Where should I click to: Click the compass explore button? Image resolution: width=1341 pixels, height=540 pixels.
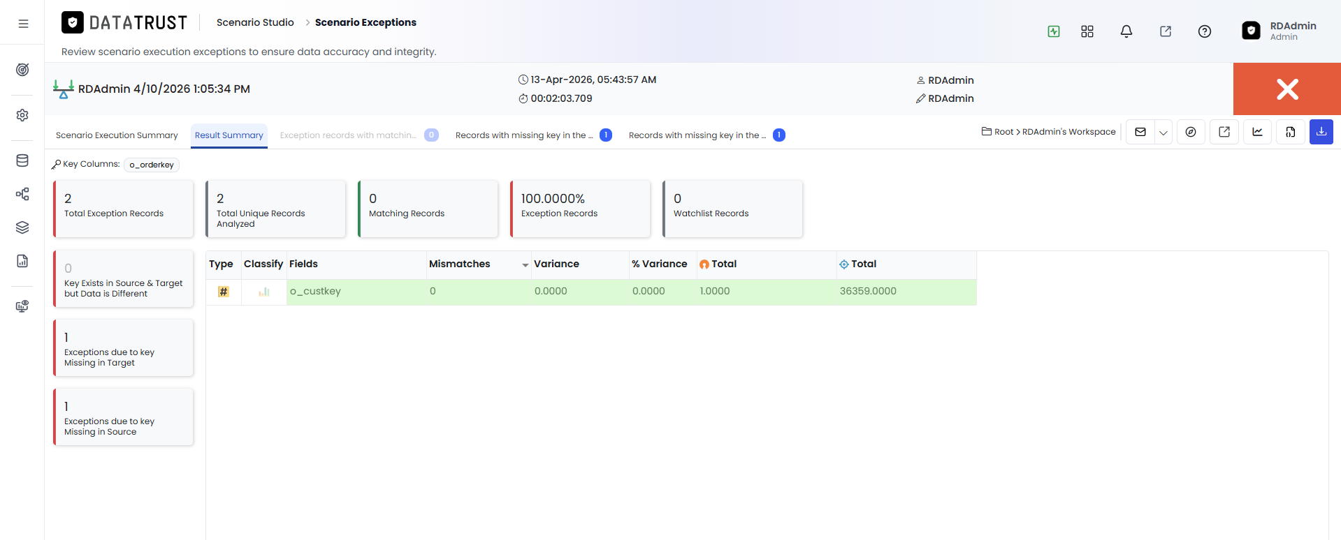(1191, 132)
